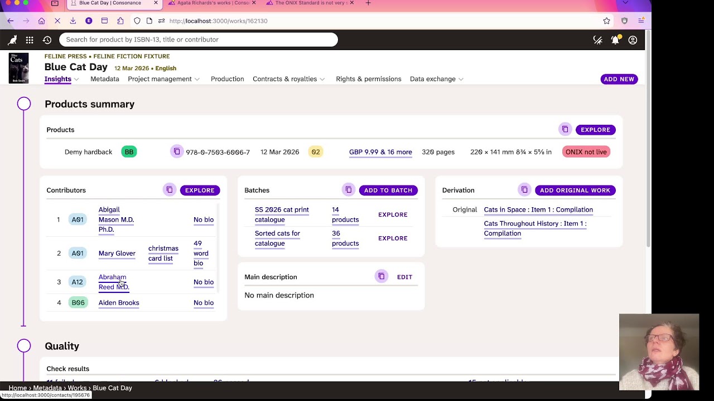Click the ADD NEW button
The width and height of the screenshot is (714, 401).
[619, 79]
